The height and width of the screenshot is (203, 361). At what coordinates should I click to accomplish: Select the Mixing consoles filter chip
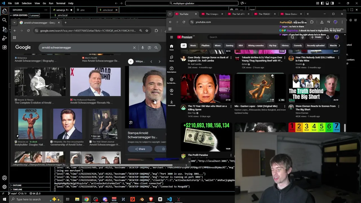click(256, 45)
